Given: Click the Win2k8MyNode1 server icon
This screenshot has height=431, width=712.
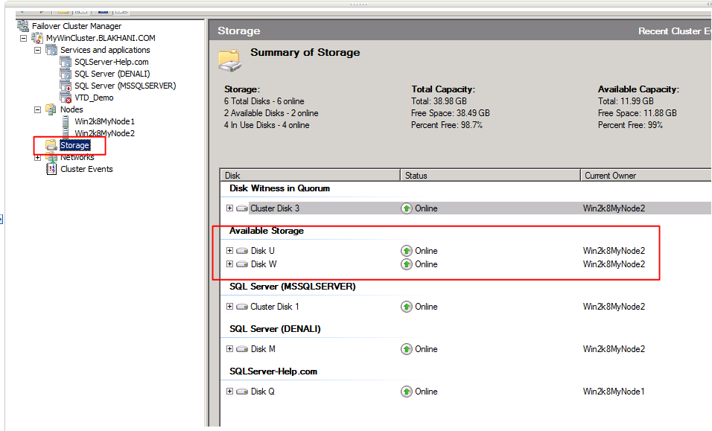Looking at the screenshot, I should coord(66,121).
